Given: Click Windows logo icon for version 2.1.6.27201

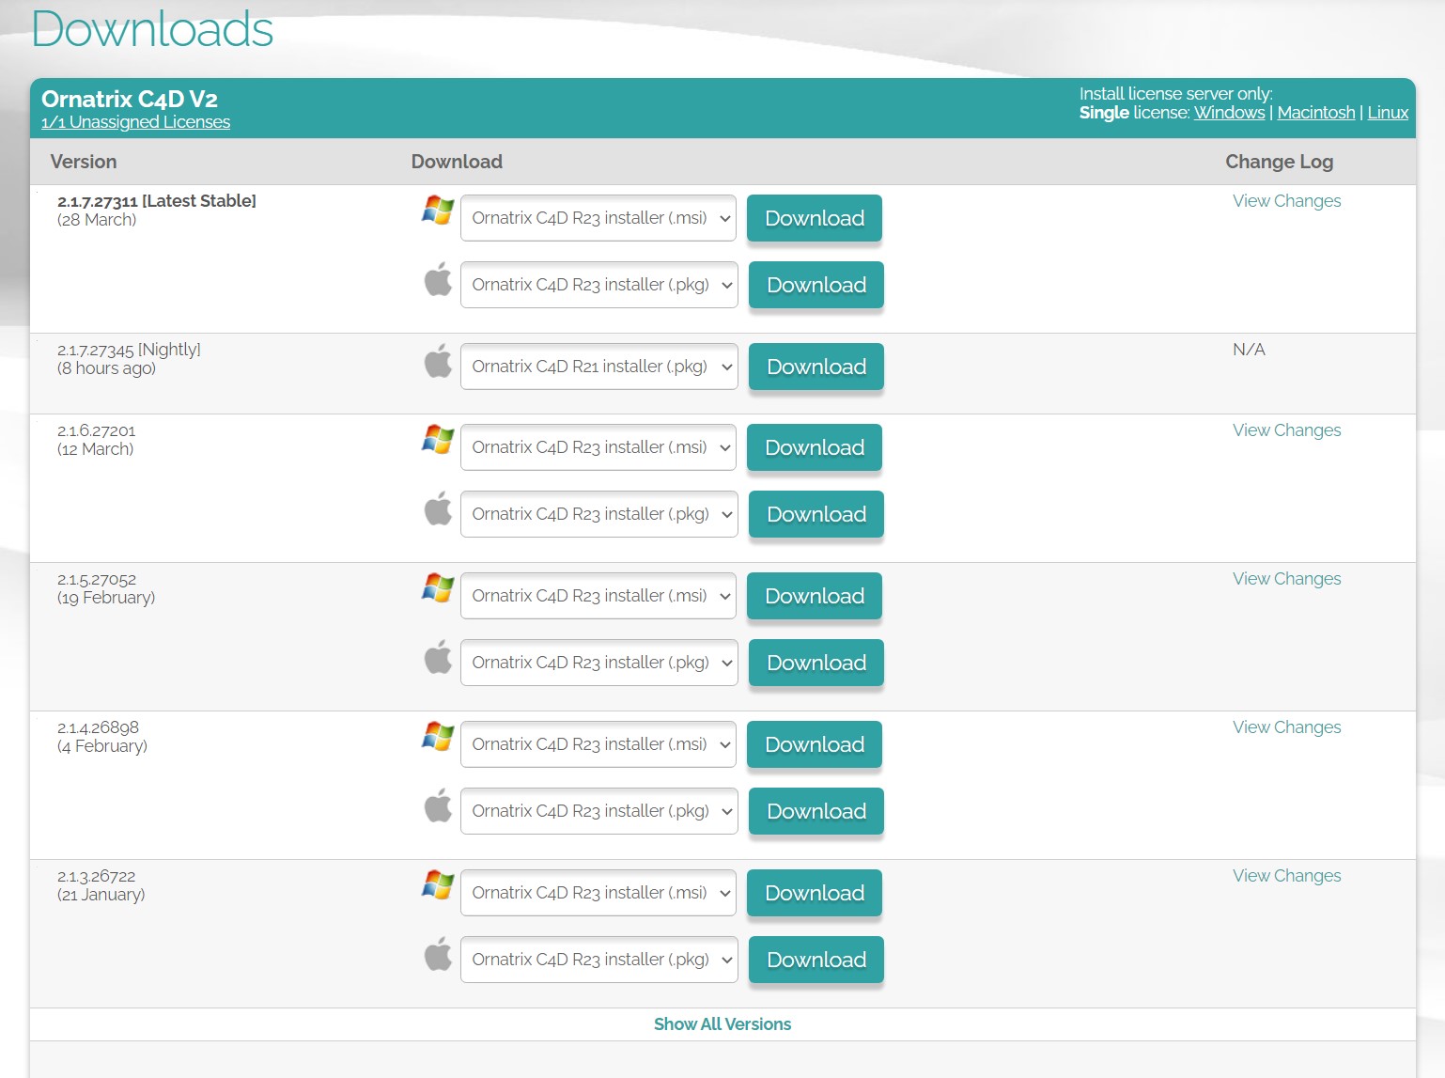Looking at the screenshot, I should (438, 440).
